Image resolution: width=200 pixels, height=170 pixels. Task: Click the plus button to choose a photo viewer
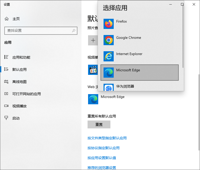coord(93,40)
